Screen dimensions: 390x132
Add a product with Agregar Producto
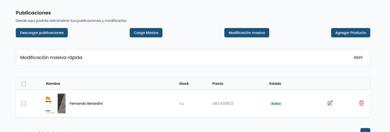tap(350, 33)
